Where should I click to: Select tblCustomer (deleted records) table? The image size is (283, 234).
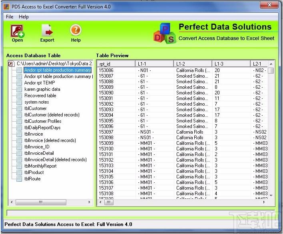point(52,115)
